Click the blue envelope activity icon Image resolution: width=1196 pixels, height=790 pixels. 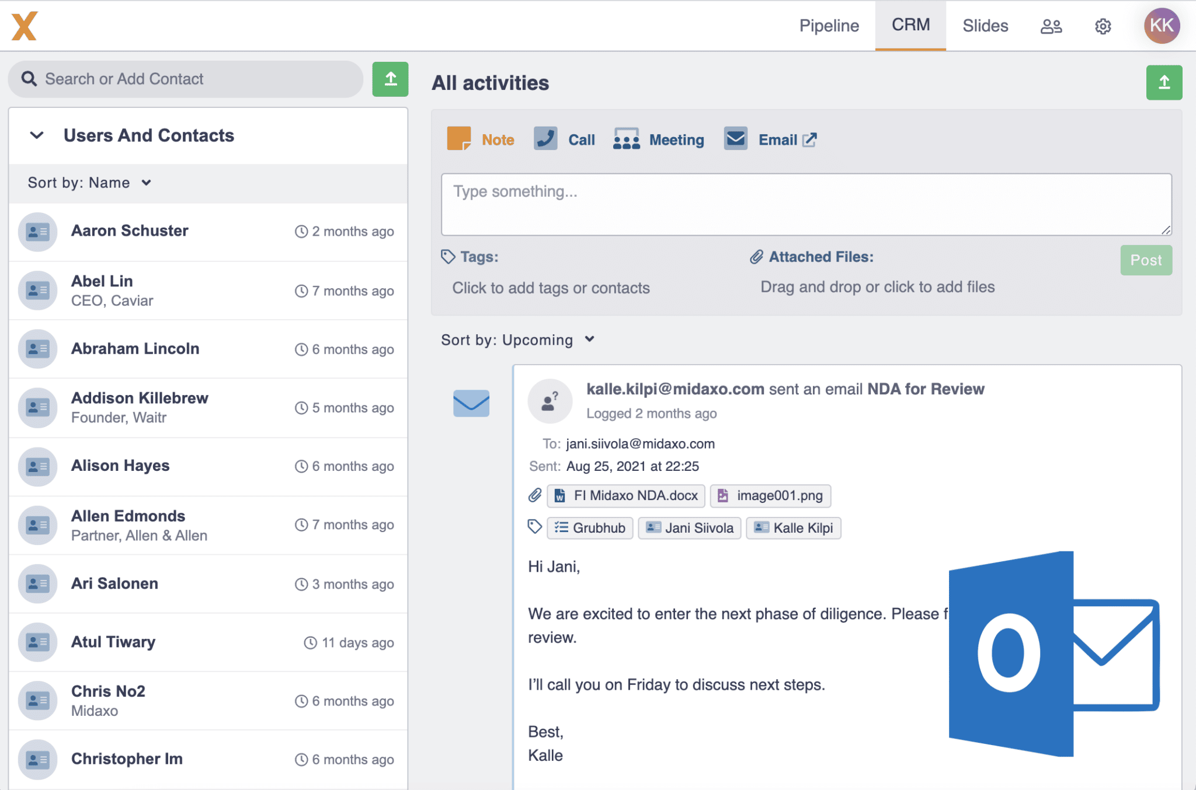471,403
